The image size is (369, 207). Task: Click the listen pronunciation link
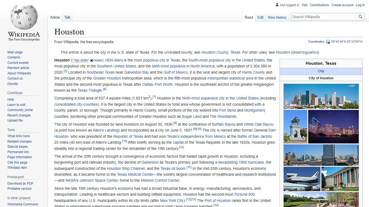coord(98,60)
